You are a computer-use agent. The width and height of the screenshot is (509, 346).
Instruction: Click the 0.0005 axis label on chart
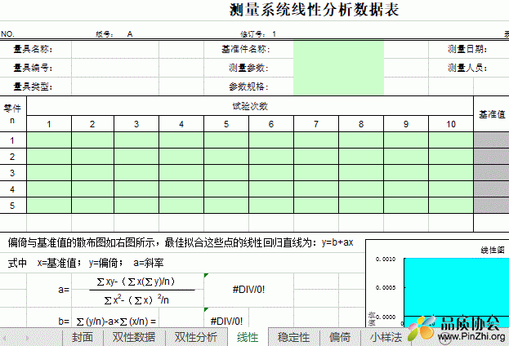click(386, 287)
